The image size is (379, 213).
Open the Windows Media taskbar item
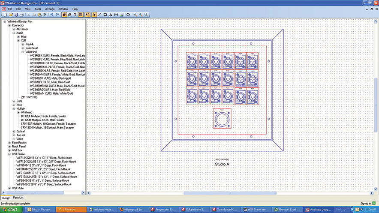coord(102,210)
